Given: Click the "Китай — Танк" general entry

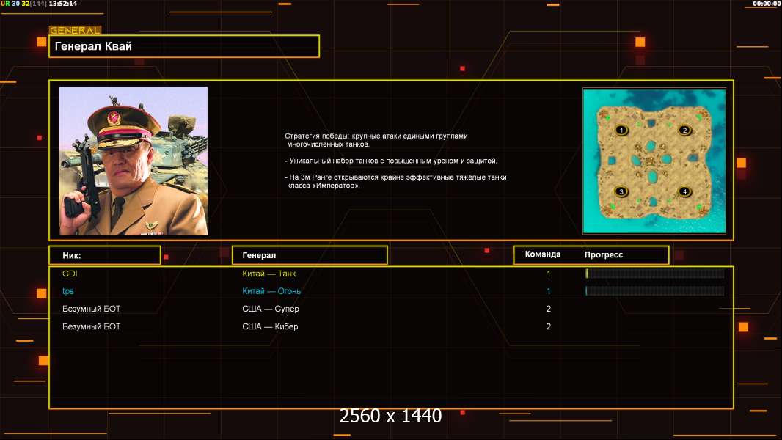Looking at the screenshot, I should coord(269,274).
